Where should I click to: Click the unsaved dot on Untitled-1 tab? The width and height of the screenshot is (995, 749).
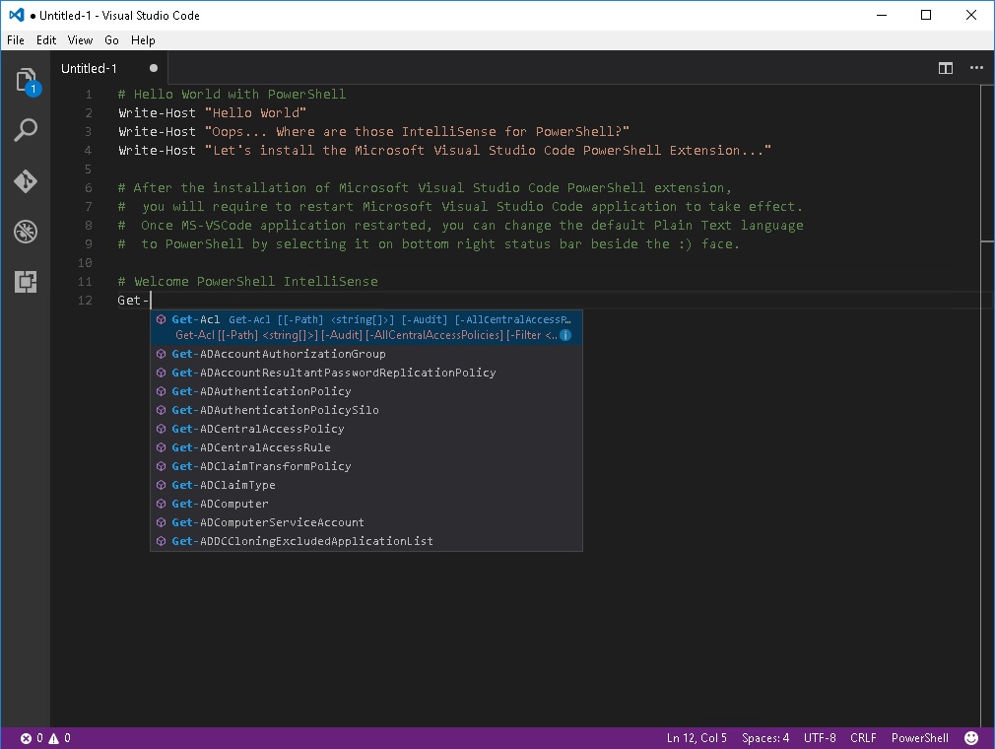tap(153, 68)
